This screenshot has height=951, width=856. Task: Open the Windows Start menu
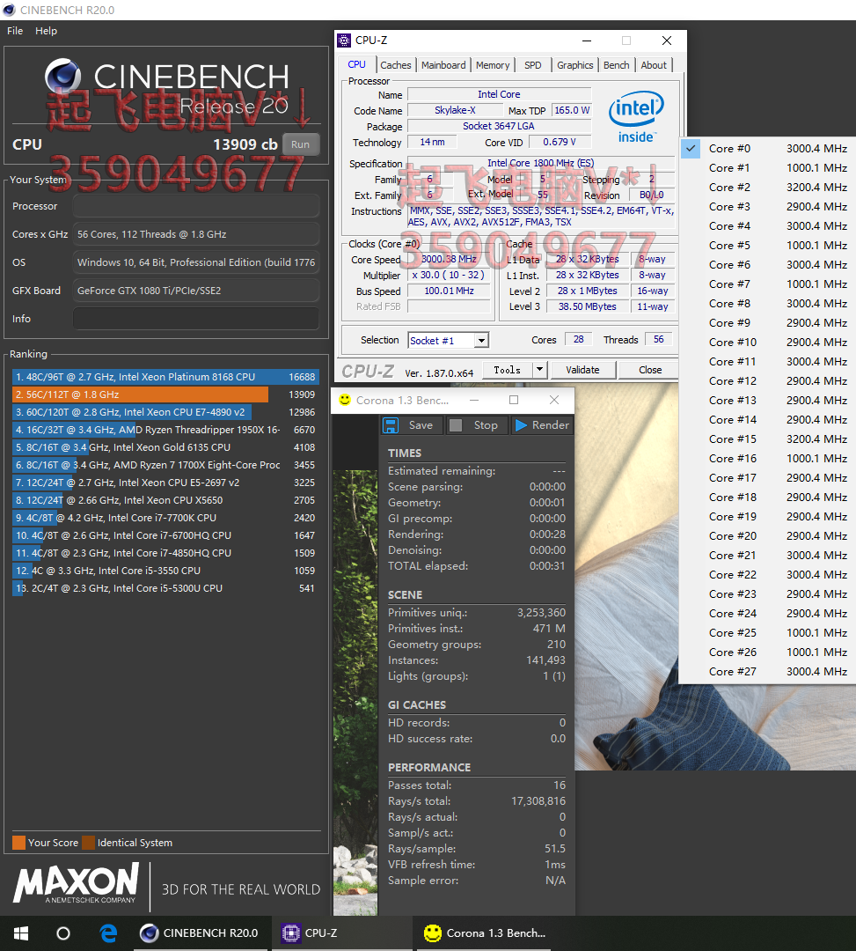click(x=21, y=933)
